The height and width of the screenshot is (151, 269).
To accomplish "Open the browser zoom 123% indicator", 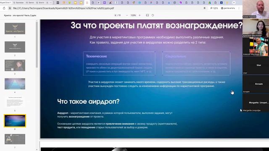I will [214, 8].
